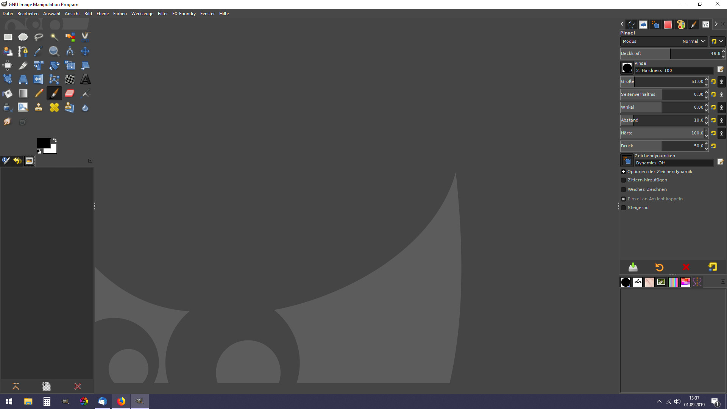The height and width of the screenshot is (409, 727).
Task: Toggle the Steigernd checkbox
Action: 624,208
